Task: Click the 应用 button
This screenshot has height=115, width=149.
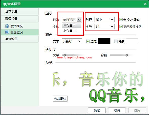Action: click(x=137, y=110)
